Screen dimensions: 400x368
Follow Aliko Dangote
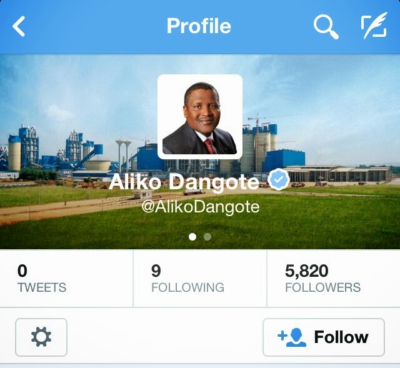pyautogui.click(x=324, y=337)
